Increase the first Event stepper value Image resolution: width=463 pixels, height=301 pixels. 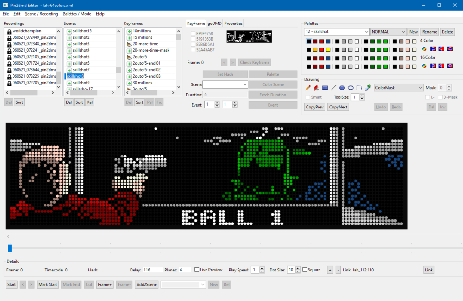(x=217, y=103)
